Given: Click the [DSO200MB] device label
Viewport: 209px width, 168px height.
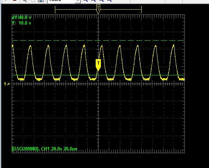Looking at the screenshot, I should [25, 149].
